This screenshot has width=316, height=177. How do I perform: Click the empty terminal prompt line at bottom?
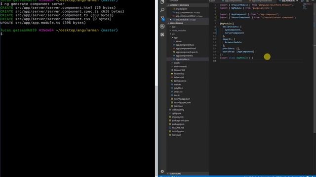1,34
